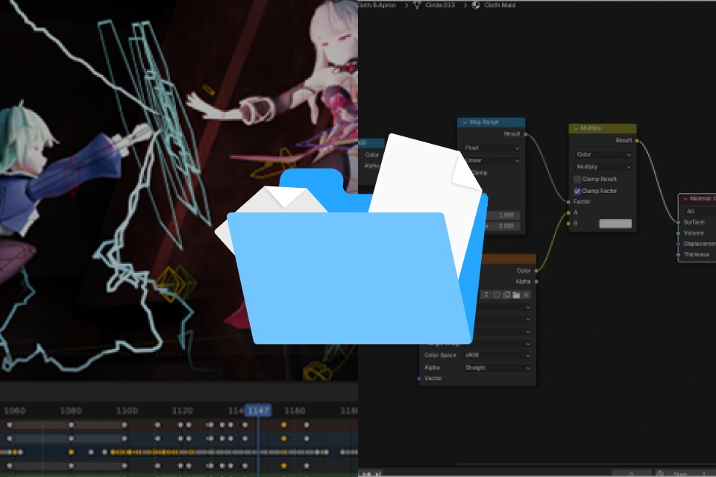Click the Vector input socket
Image resolution: width=716 pixels, height=477 pixels.
point(419,379)
